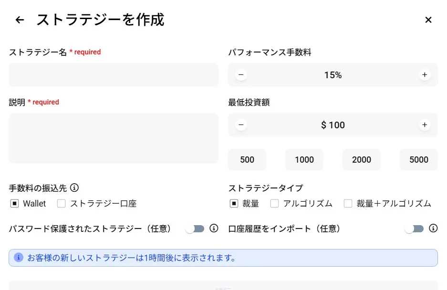Select アルゴリズム as the strategy type
Image resolution: width=447 pixels, height=290 pixels.
click(x=274, y=204)
